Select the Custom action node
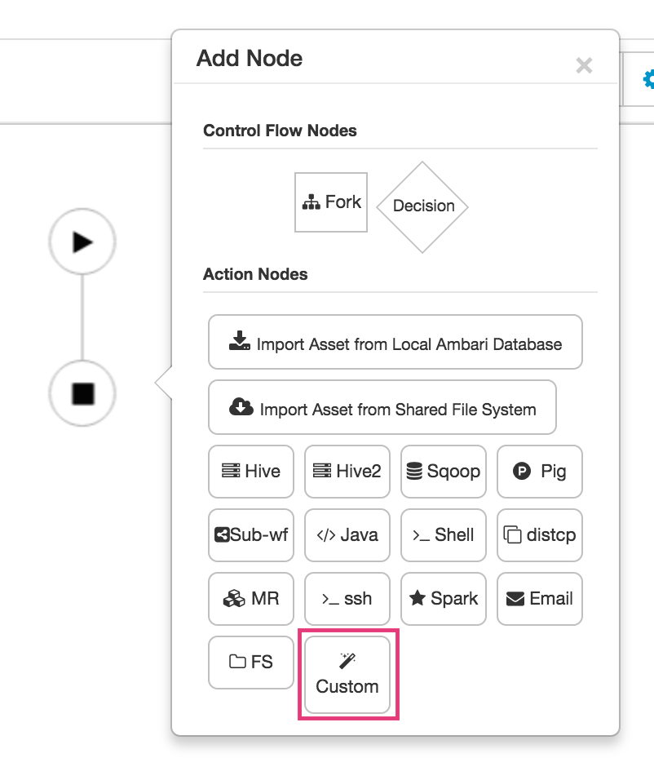The width and height of the screenshot is (654, 758). (x=347, y=674)
